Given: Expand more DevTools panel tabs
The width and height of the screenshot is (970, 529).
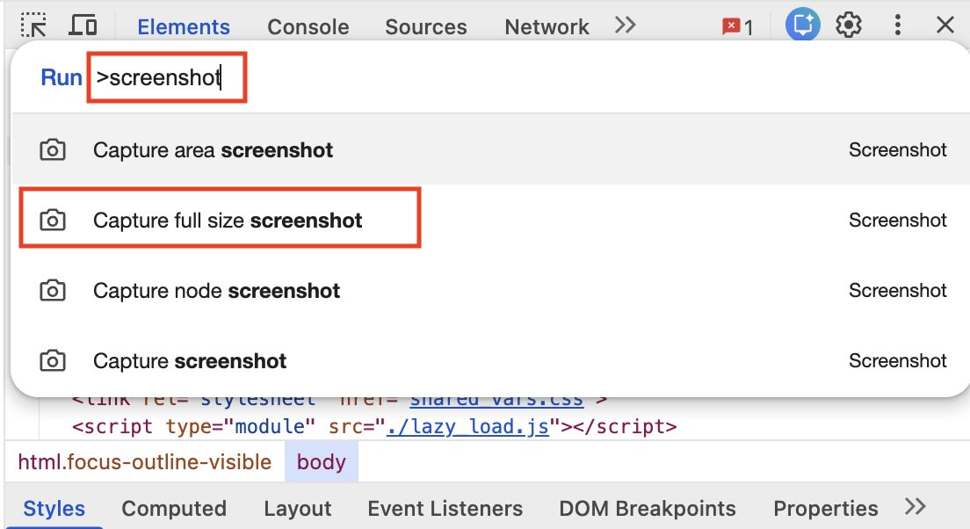Looking at the screenshot, I should click(x=625, y=25).
